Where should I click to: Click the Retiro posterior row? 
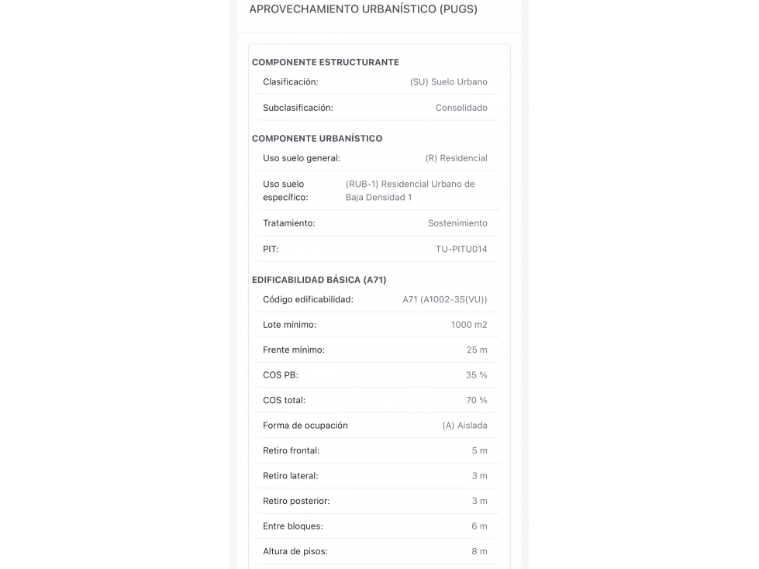(x=375, y=501)
